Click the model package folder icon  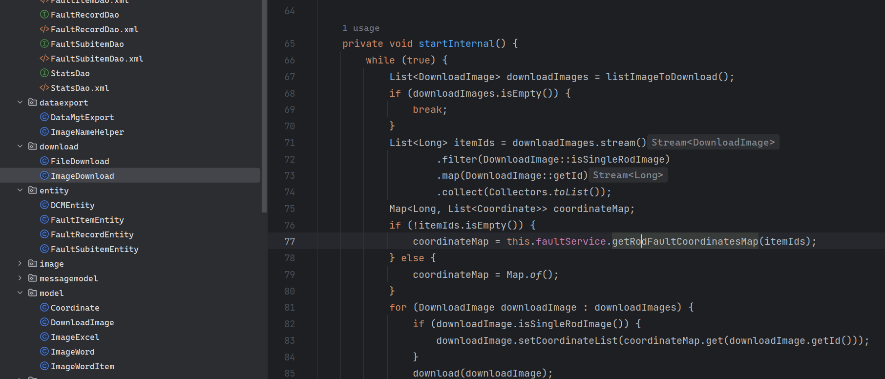point(33,293)
